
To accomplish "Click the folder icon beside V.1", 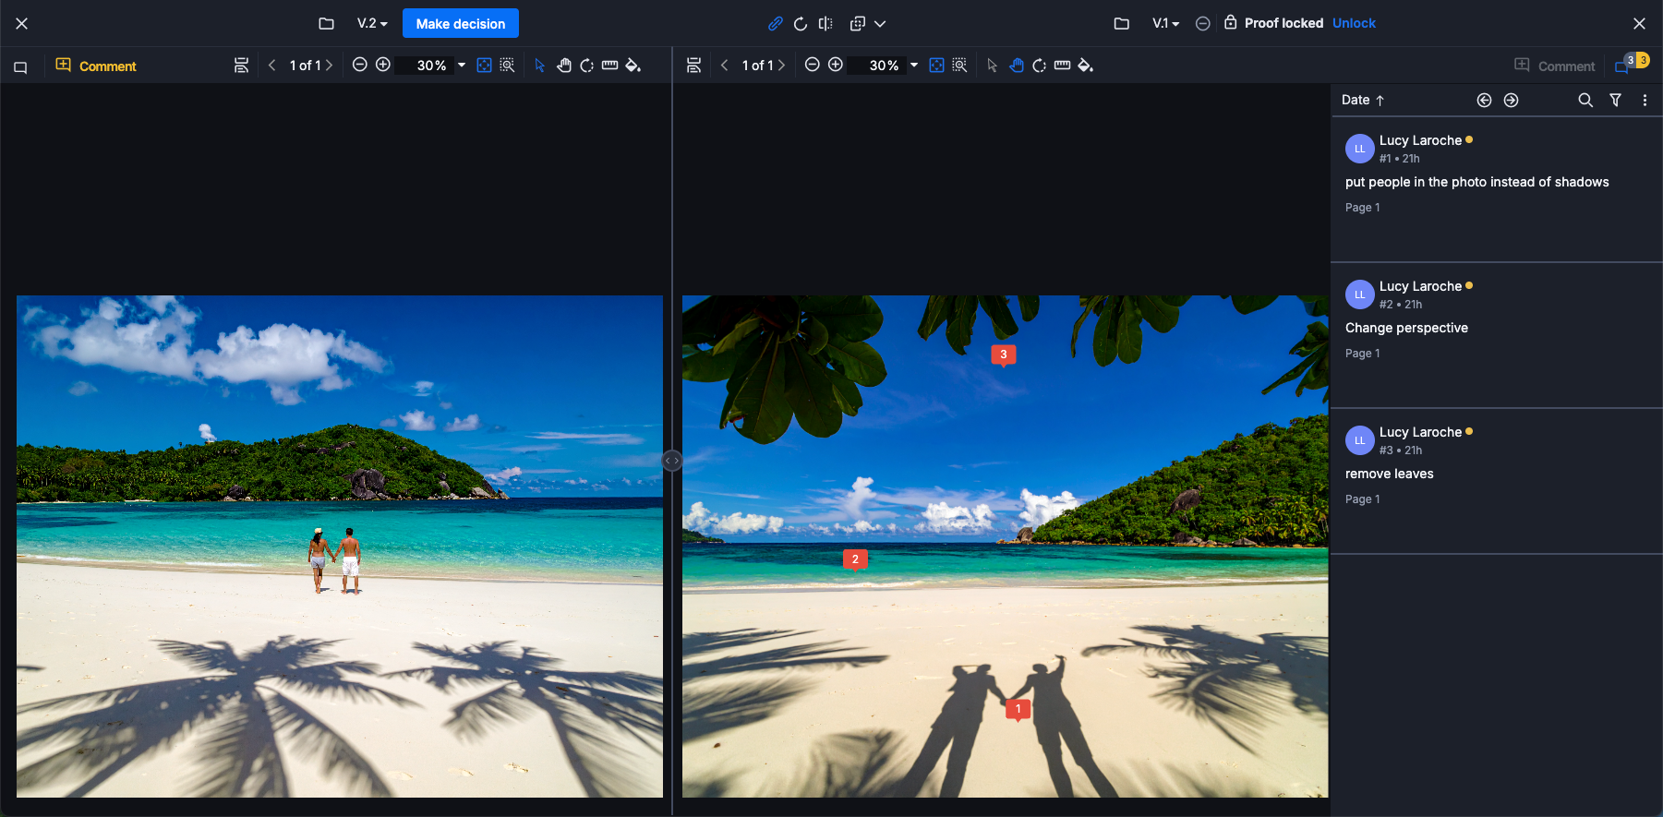I will point(1121,23).
